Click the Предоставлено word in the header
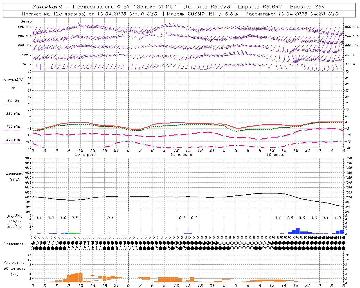 (x=93, y=7)
